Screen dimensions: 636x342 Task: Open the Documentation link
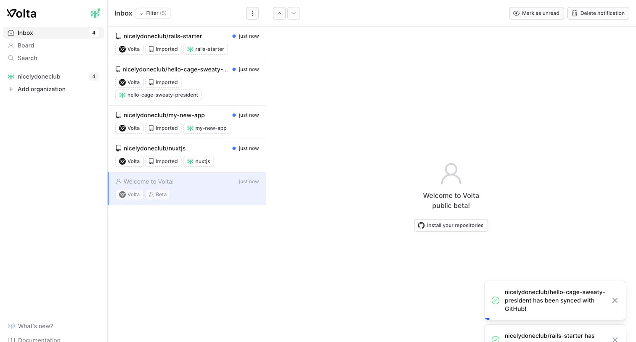34,339
